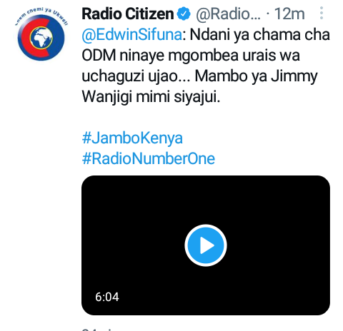This screenshot has width=343, height=331.
Task: Open the tweet via the 12m timestamp
Action: 289,14
